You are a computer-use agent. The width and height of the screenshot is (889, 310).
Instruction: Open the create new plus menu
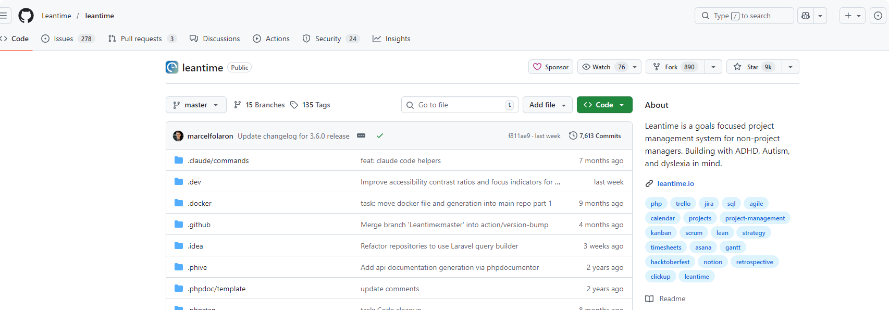click(x=853, y=16)
